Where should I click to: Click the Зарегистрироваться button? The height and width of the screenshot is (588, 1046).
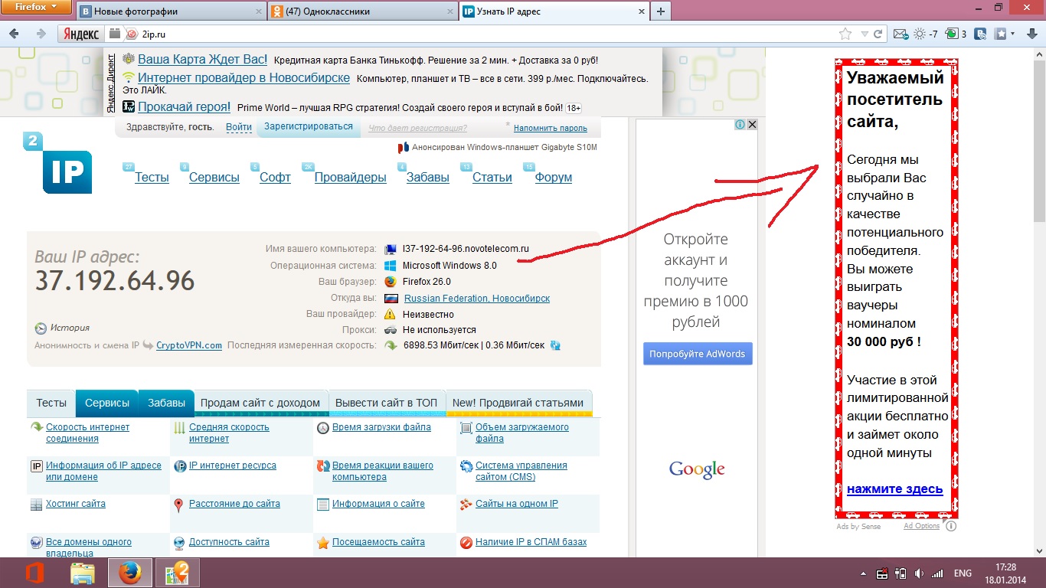[x=309, y=127]
